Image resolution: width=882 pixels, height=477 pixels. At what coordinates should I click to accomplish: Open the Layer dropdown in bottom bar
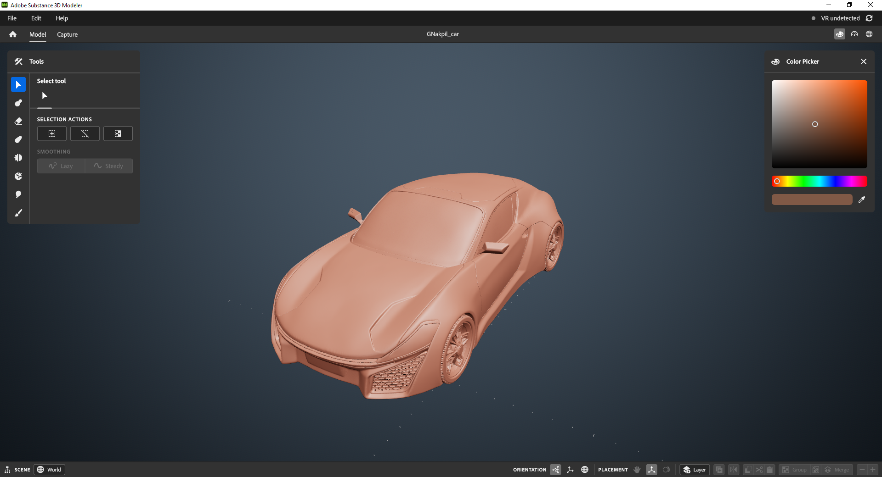tap(695, 470)
